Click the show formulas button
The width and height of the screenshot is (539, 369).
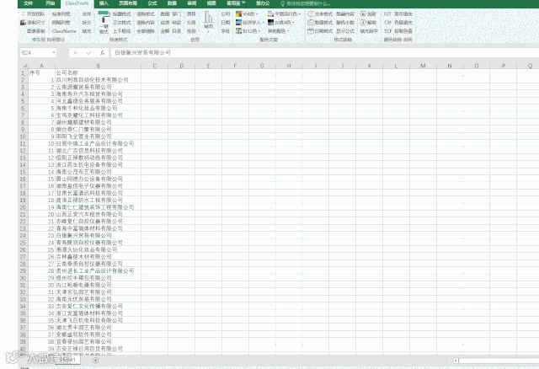[x=345, y=31]
